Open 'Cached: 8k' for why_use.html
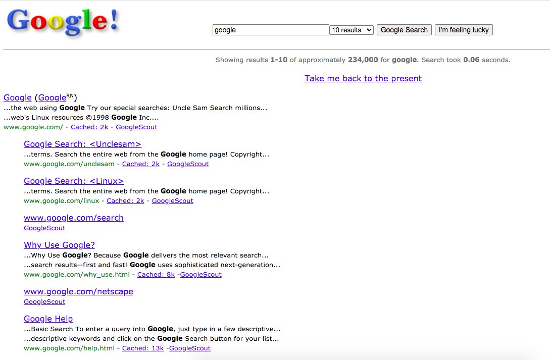This screenshot has height=360, width=550. (x=156, y=275)
